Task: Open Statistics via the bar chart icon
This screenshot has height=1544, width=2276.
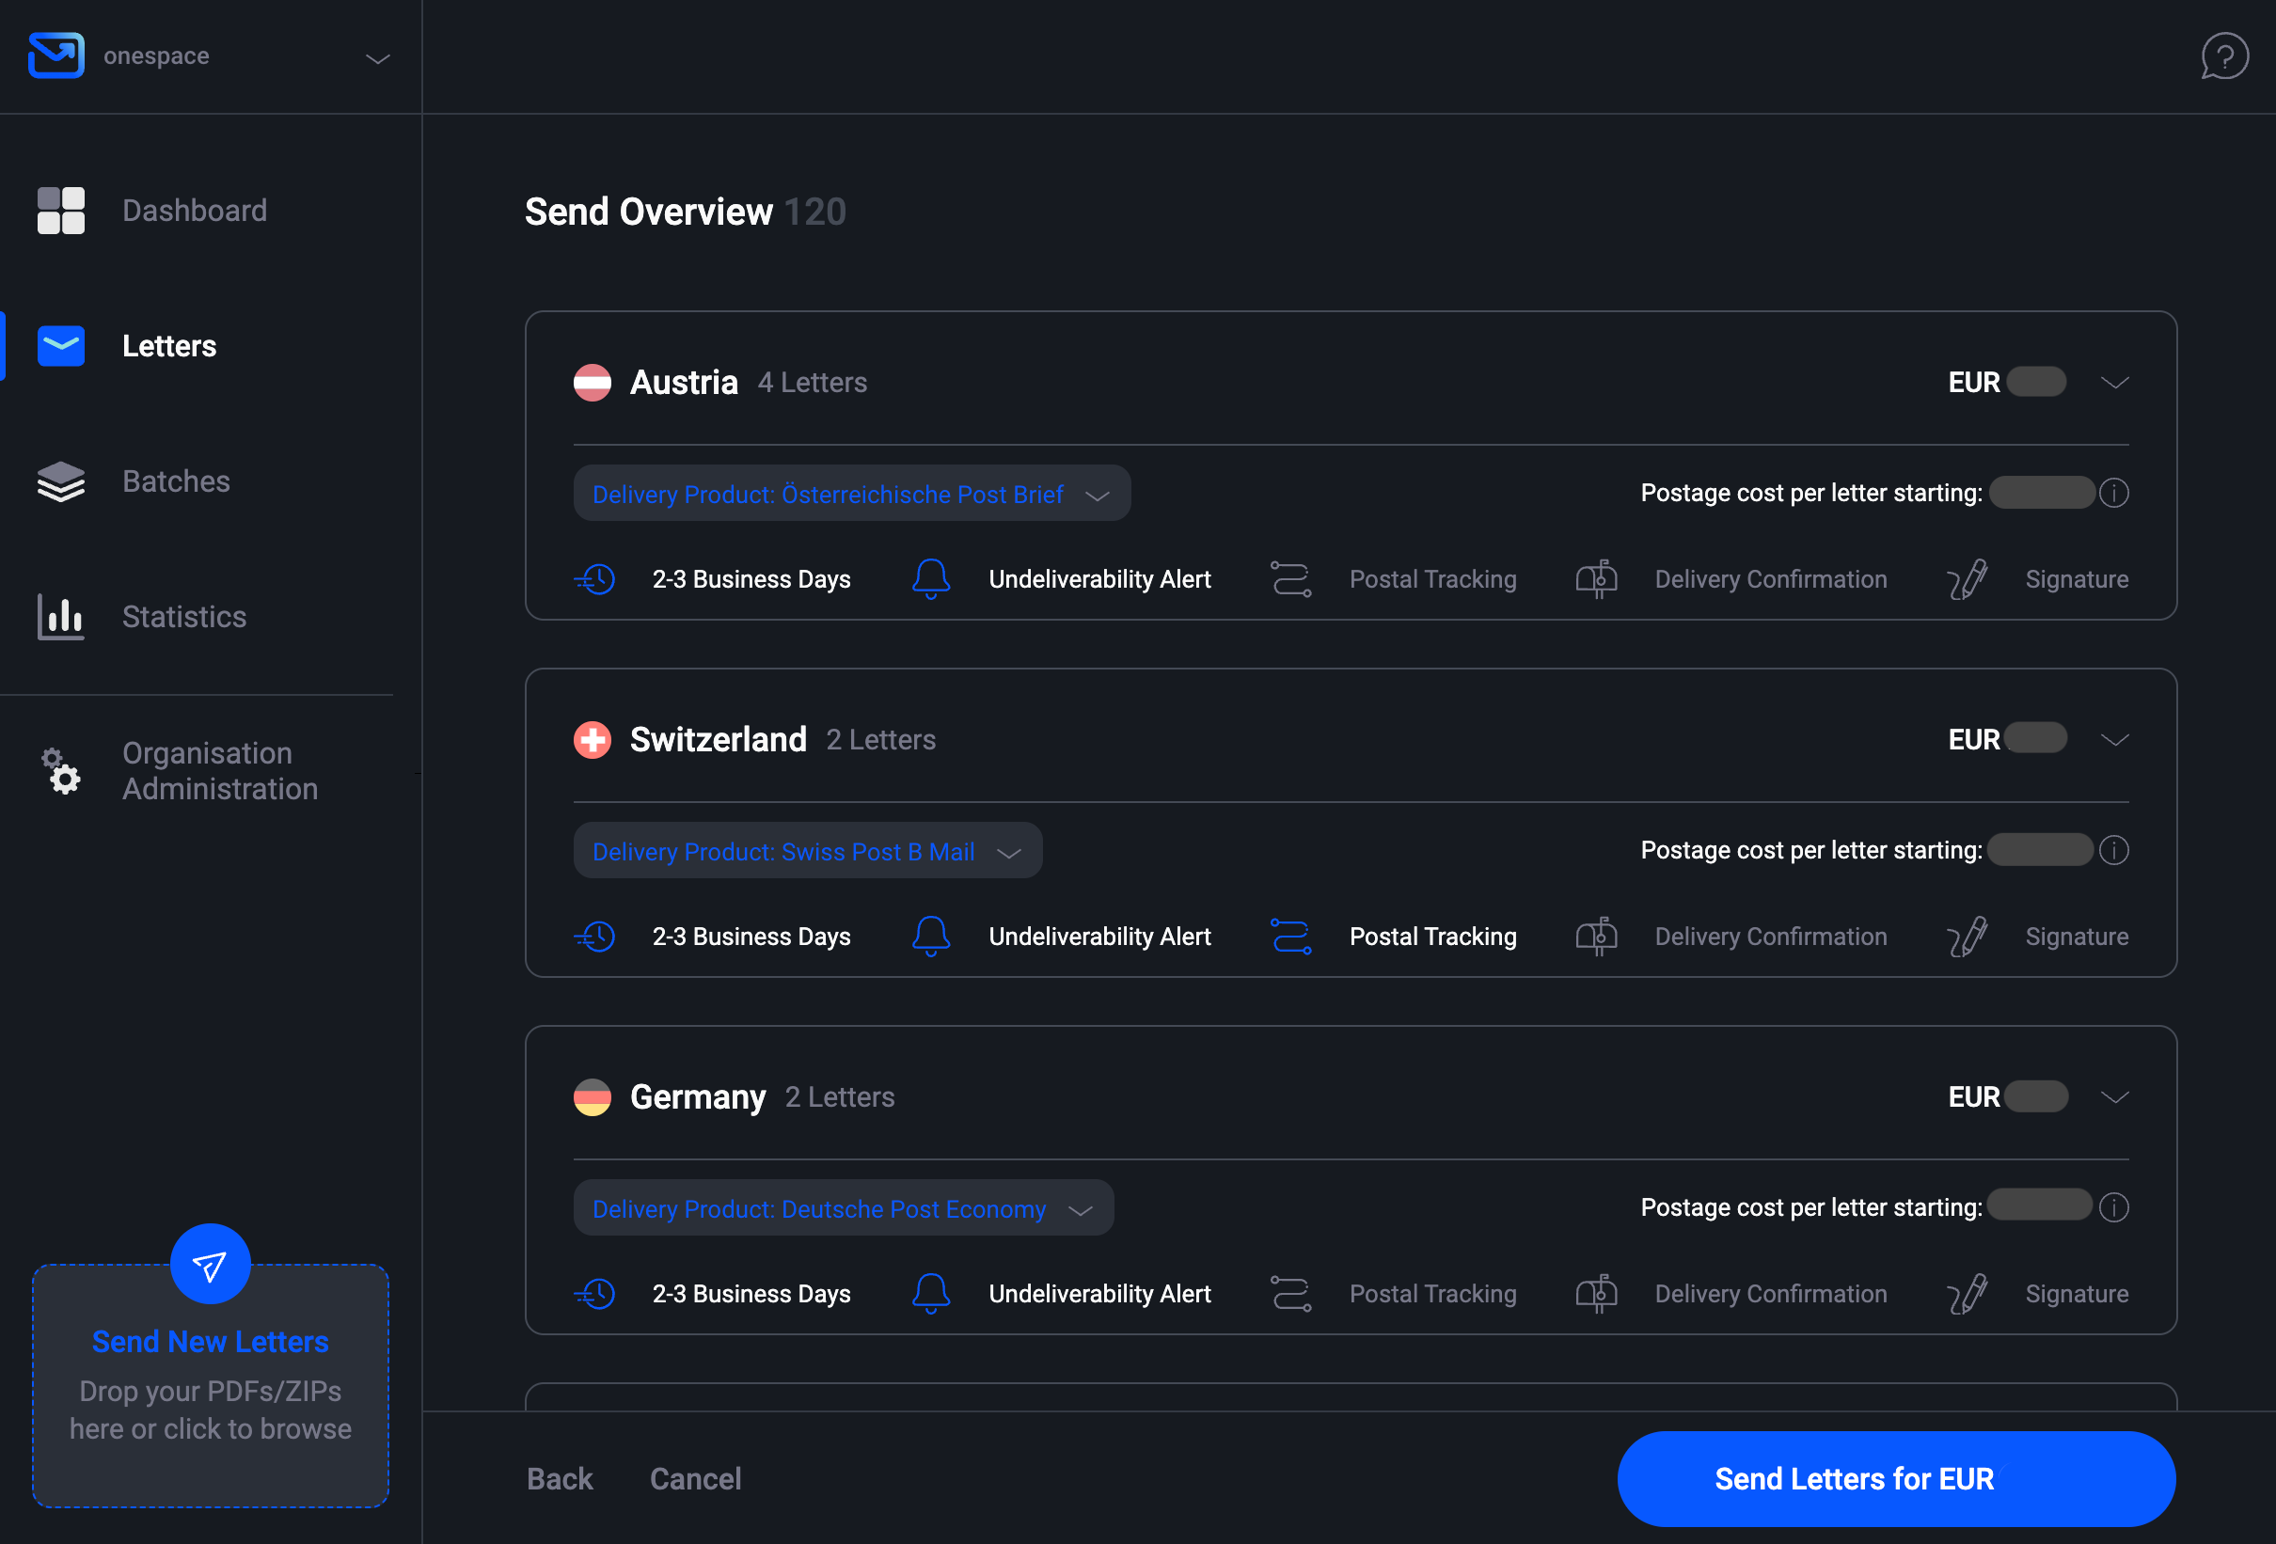Action: click(61, 617)
